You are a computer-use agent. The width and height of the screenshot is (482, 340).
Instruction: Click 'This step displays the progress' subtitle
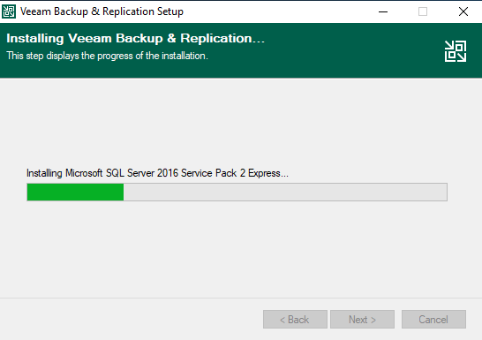108,56
